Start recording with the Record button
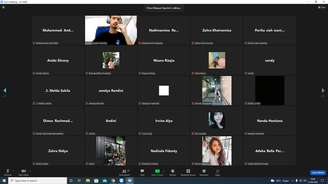 173,172
